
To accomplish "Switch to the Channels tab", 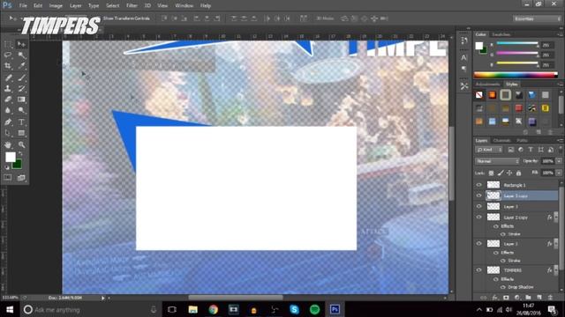I will (x=501, y=141).
